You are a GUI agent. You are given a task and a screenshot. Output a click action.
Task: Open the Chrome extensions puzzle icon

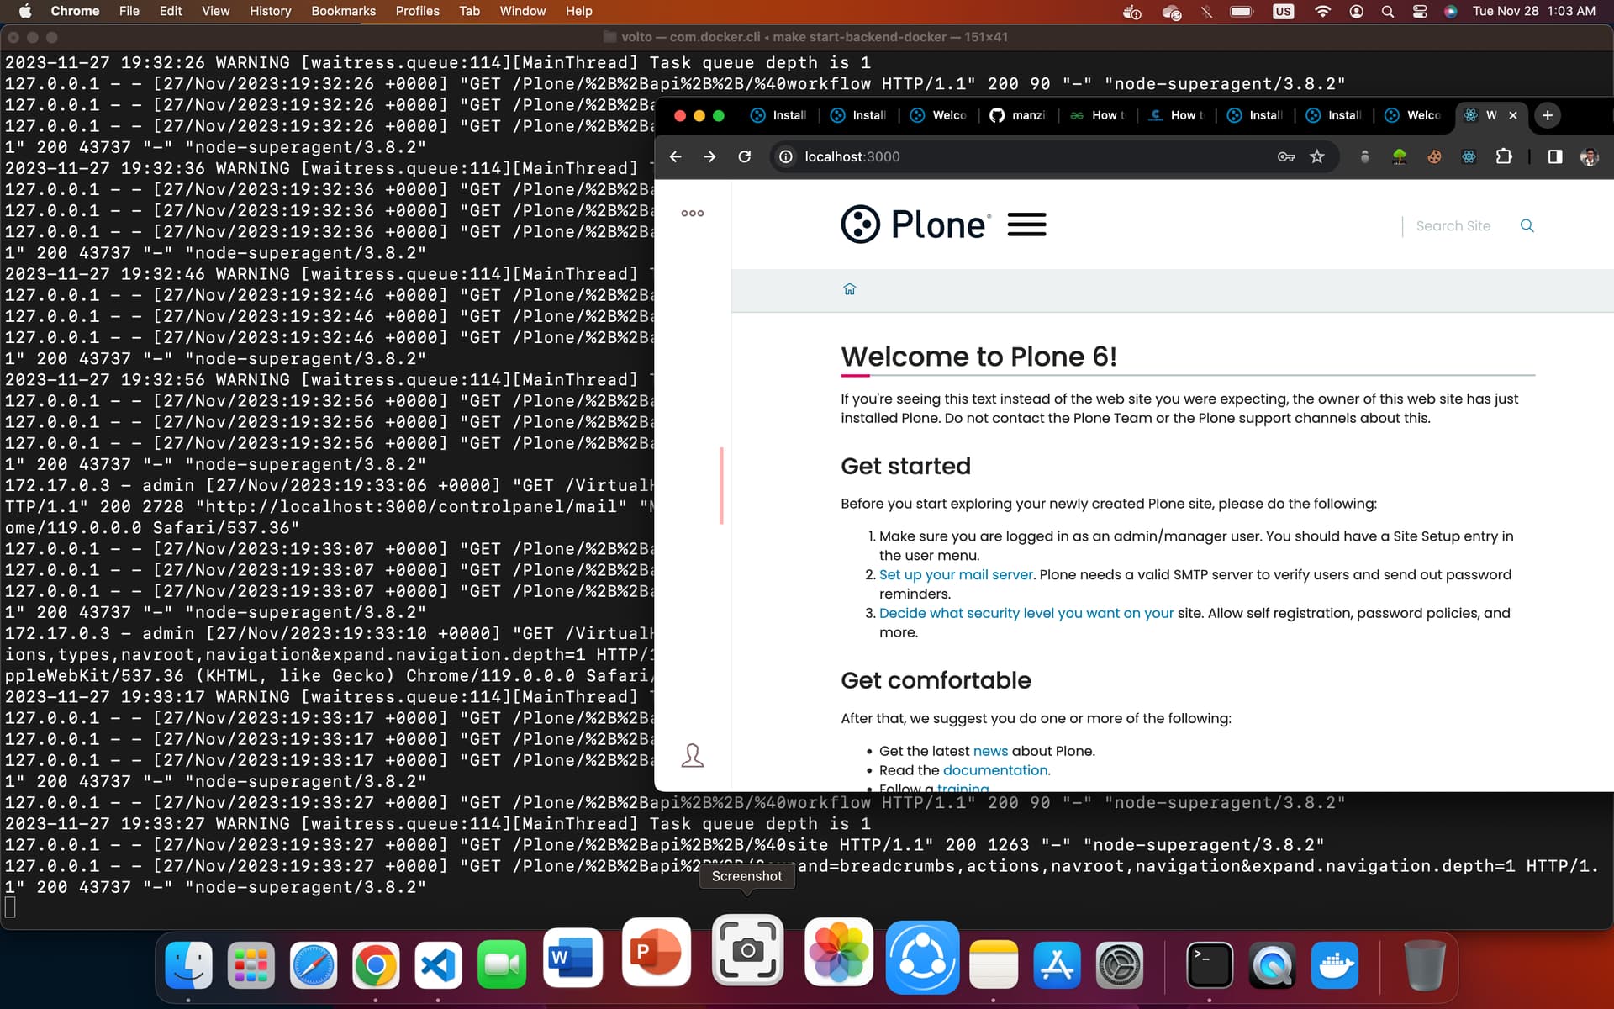coord(1503,156)
